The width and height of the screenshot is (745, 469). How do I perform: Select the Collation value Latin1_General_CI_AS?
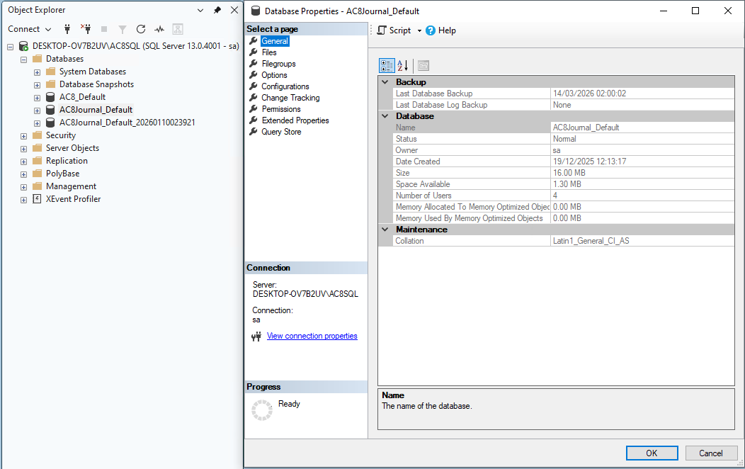(x=642, y=241)
